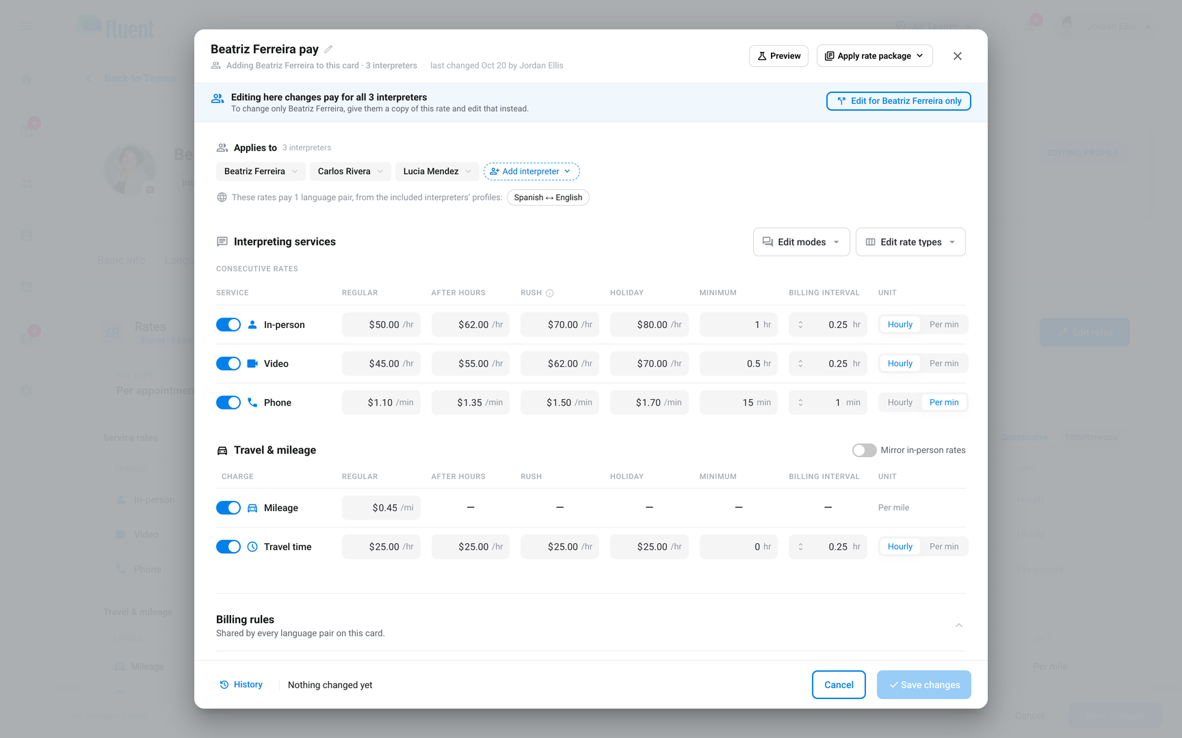Set In-person unit to Per min
This screenshot has height=738, width=1182.
(944, 325)
